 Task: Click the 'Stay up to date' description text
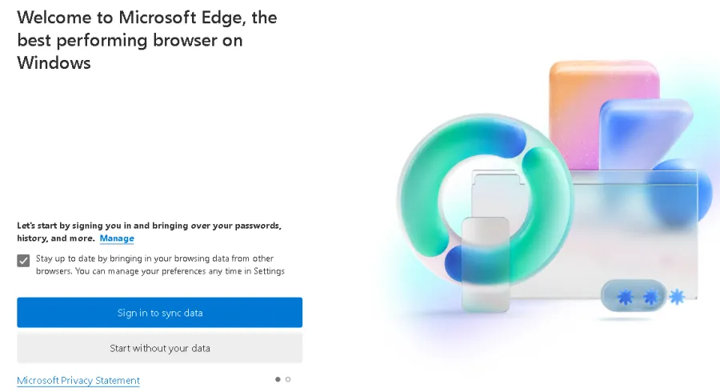pos(160,265)
